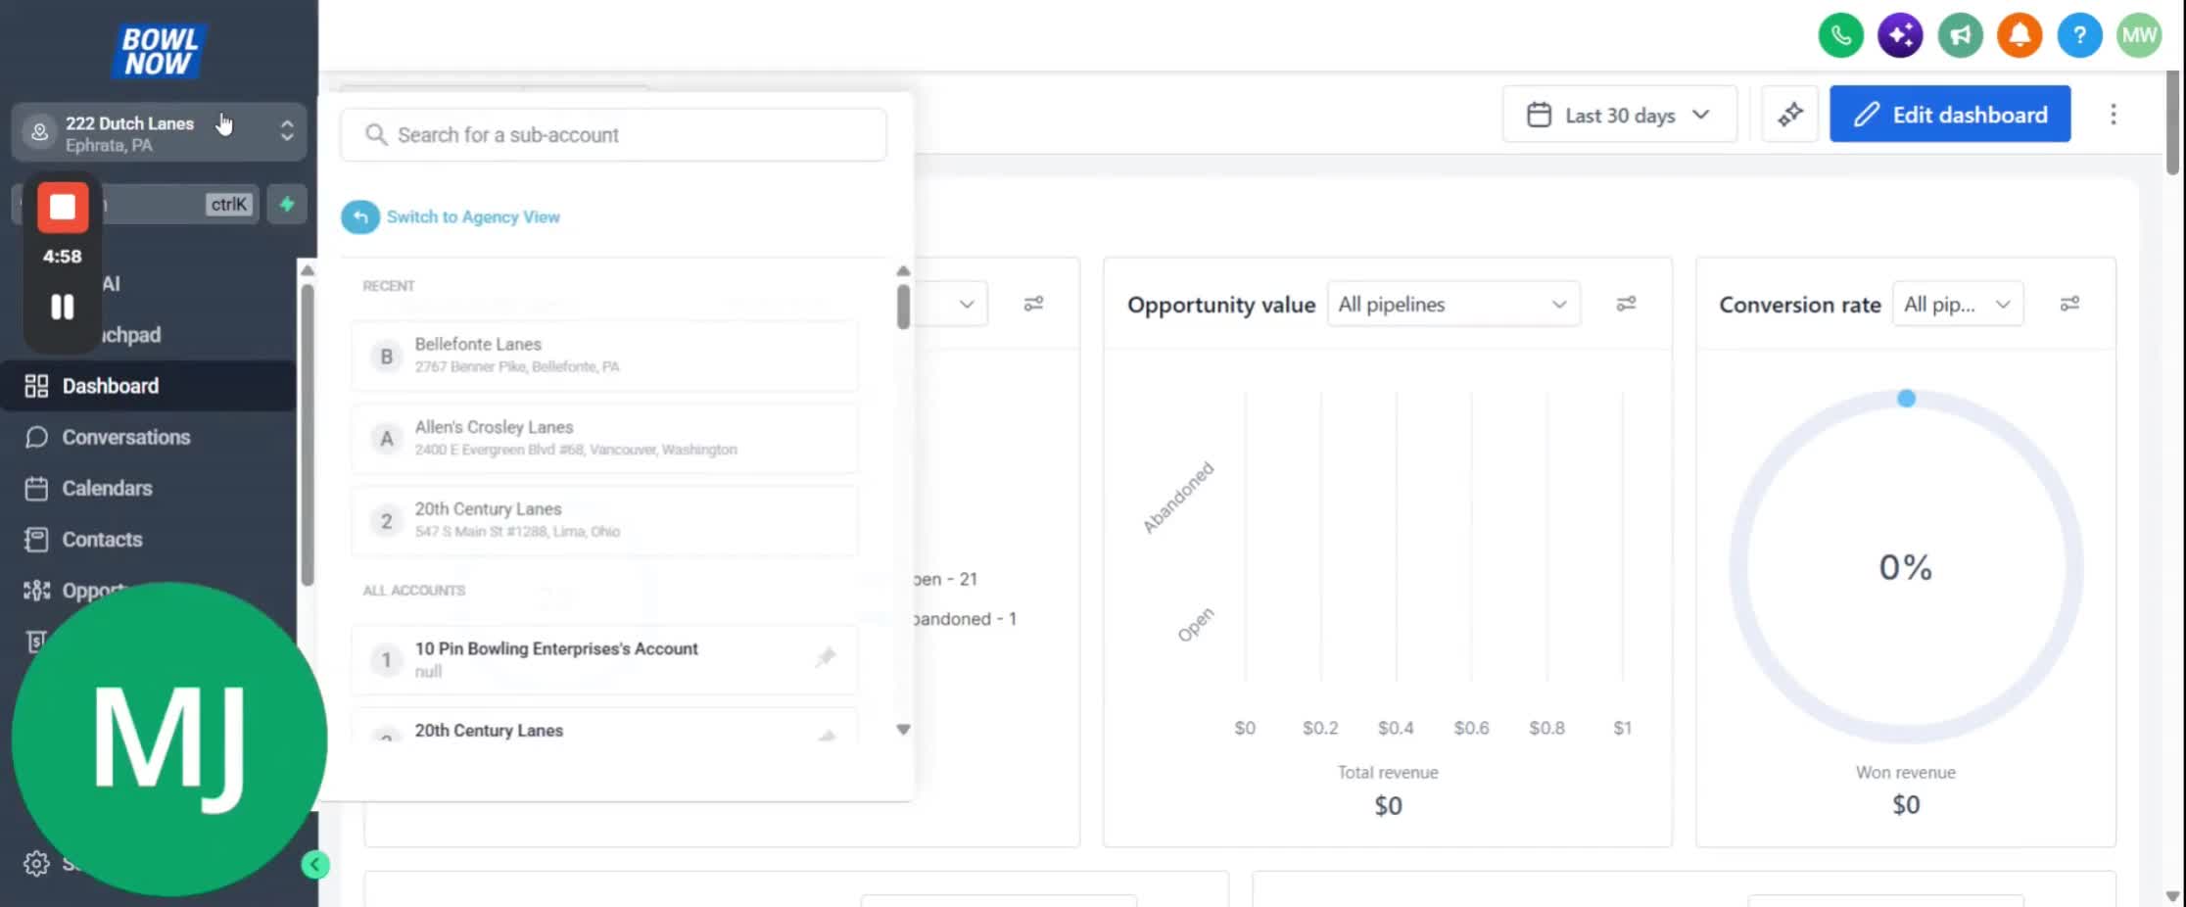This screenshot has width=2186, height=907.
Task: Pin 10 Pin Bowling Enterprises's Account
Action: [826, 658]
